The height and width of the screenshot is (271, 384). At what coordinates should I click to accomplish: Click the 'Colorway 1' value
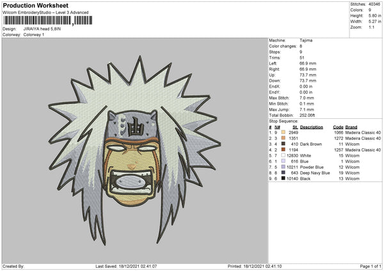click(34, 35)
